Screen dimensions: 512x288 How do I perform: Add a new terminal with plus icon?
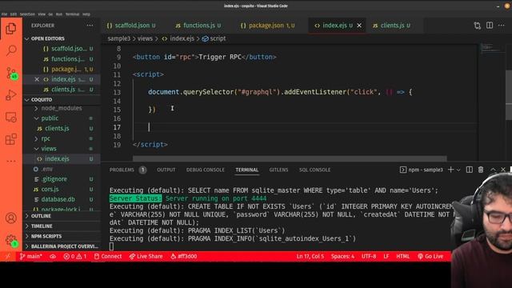click(450, 170)
